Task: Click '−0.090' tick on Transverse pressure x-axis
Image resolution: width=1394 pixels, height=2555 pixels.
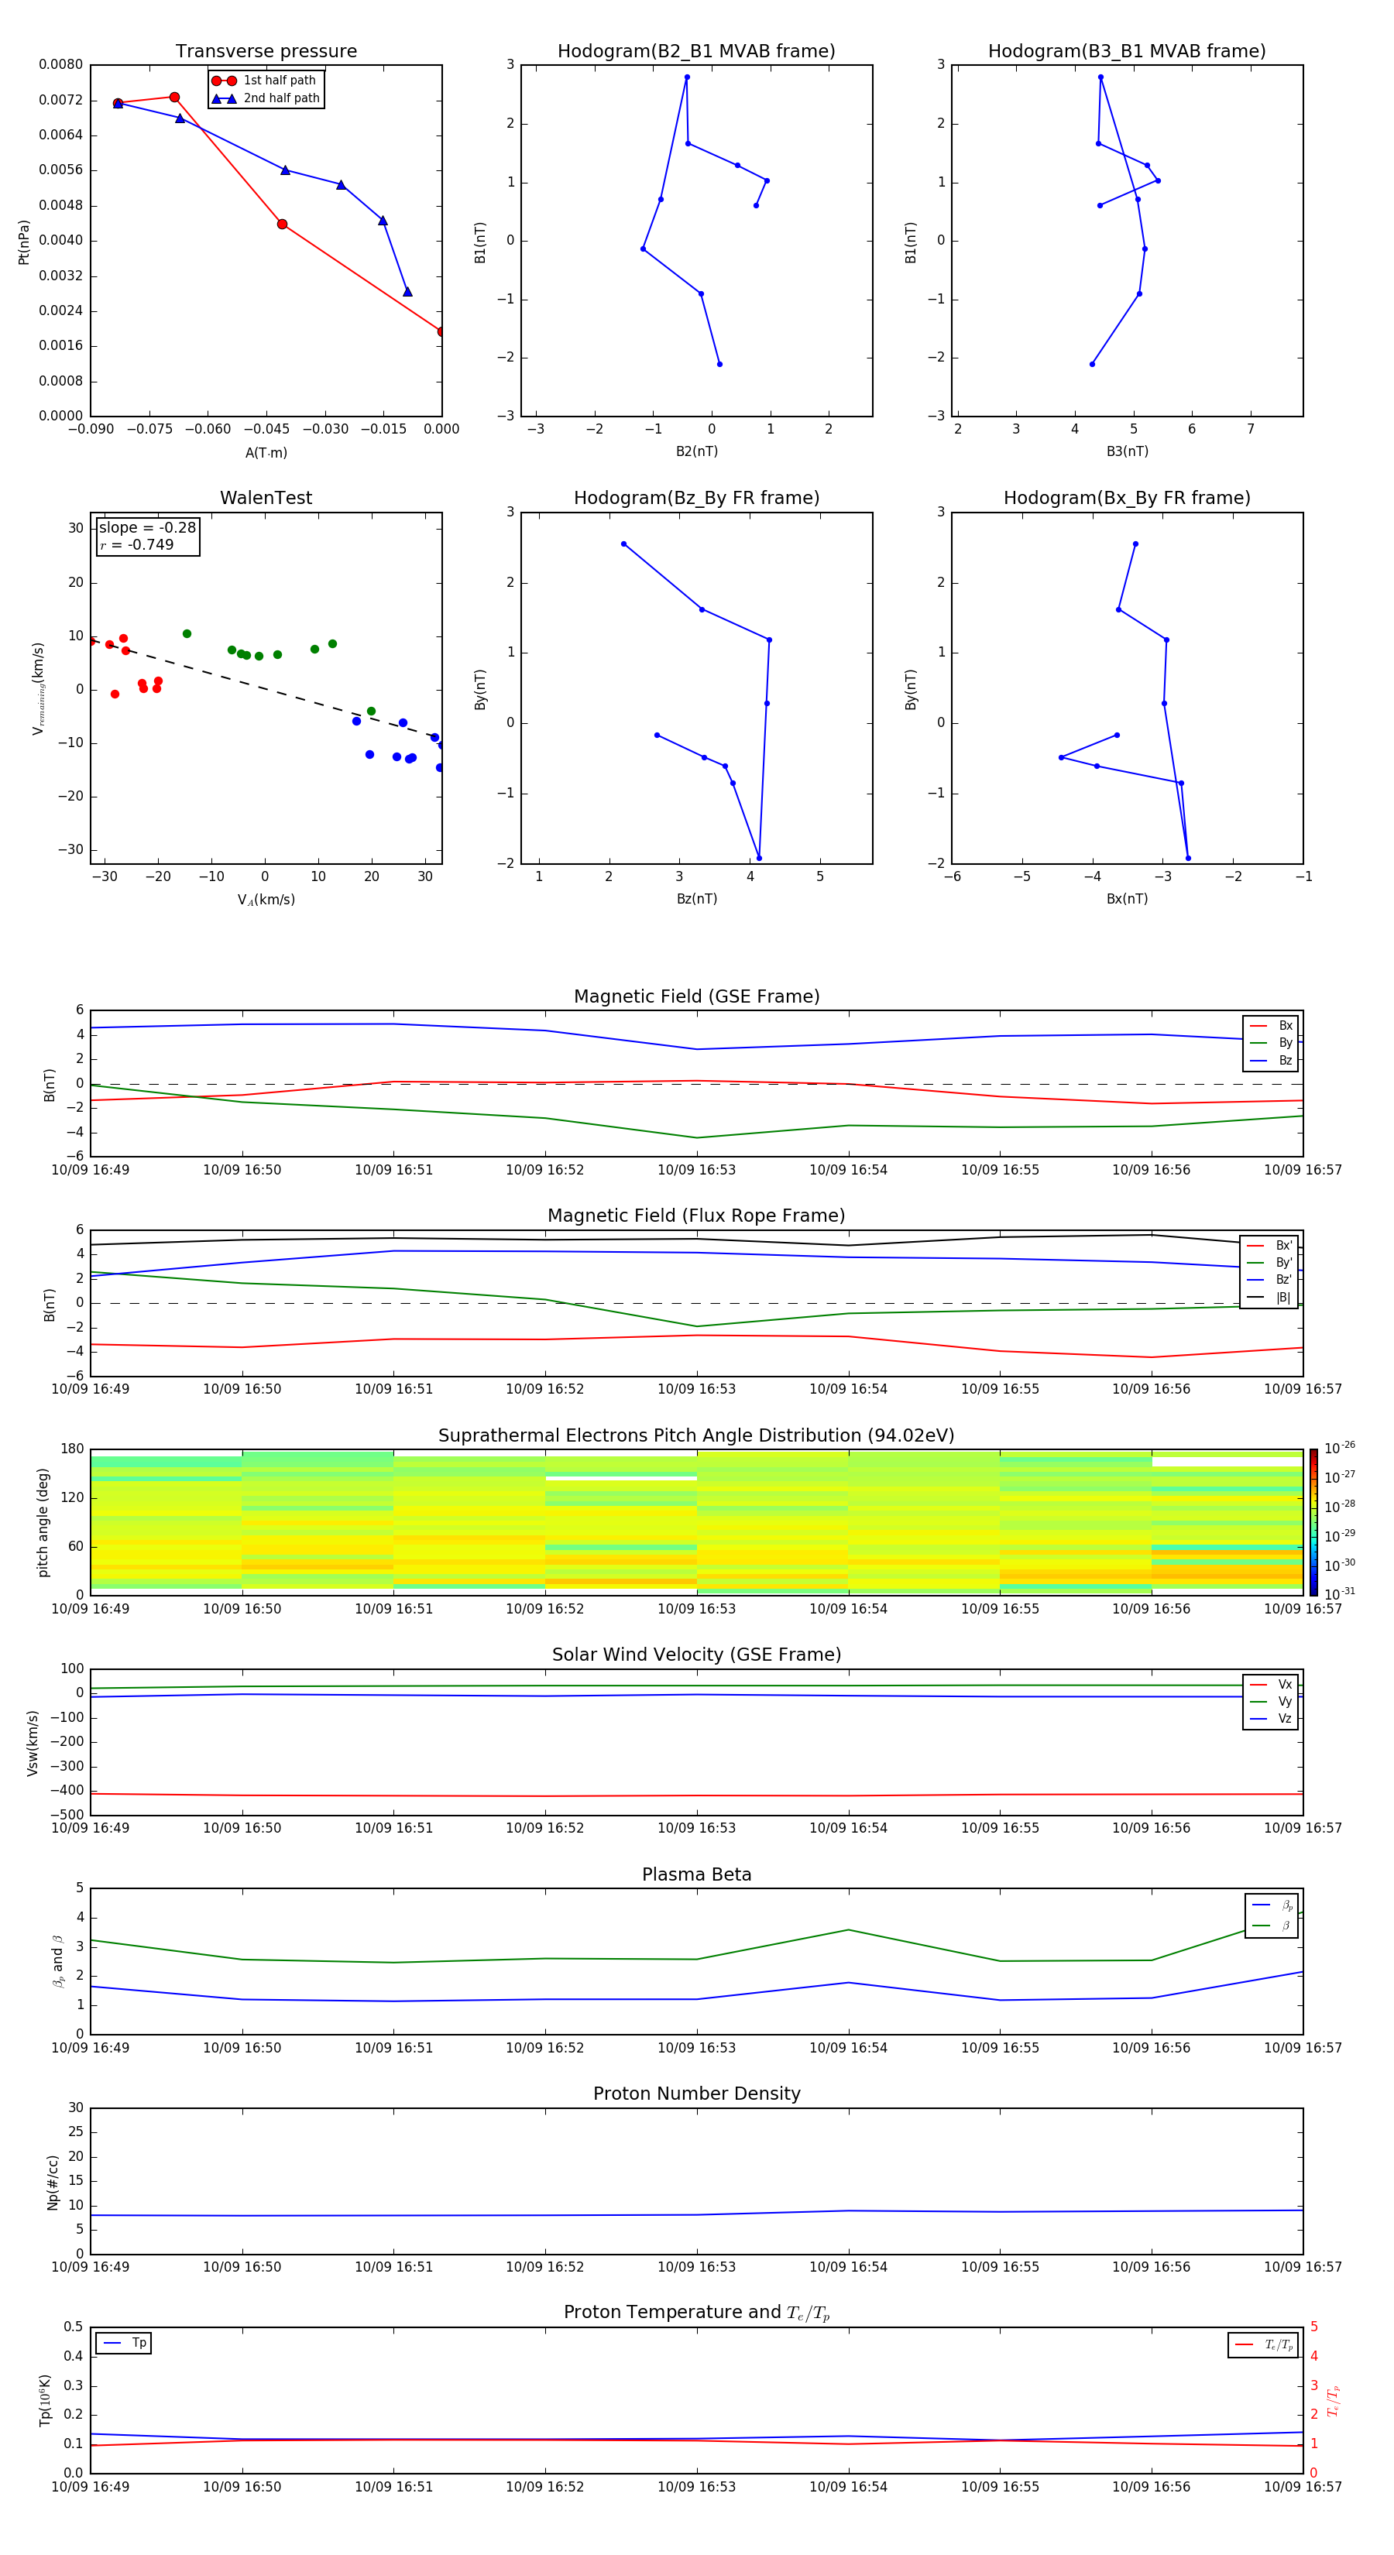Action: point(91,430)
